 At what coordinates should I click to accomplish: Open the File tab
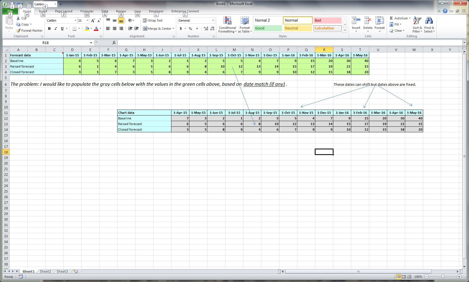point(10,11)
